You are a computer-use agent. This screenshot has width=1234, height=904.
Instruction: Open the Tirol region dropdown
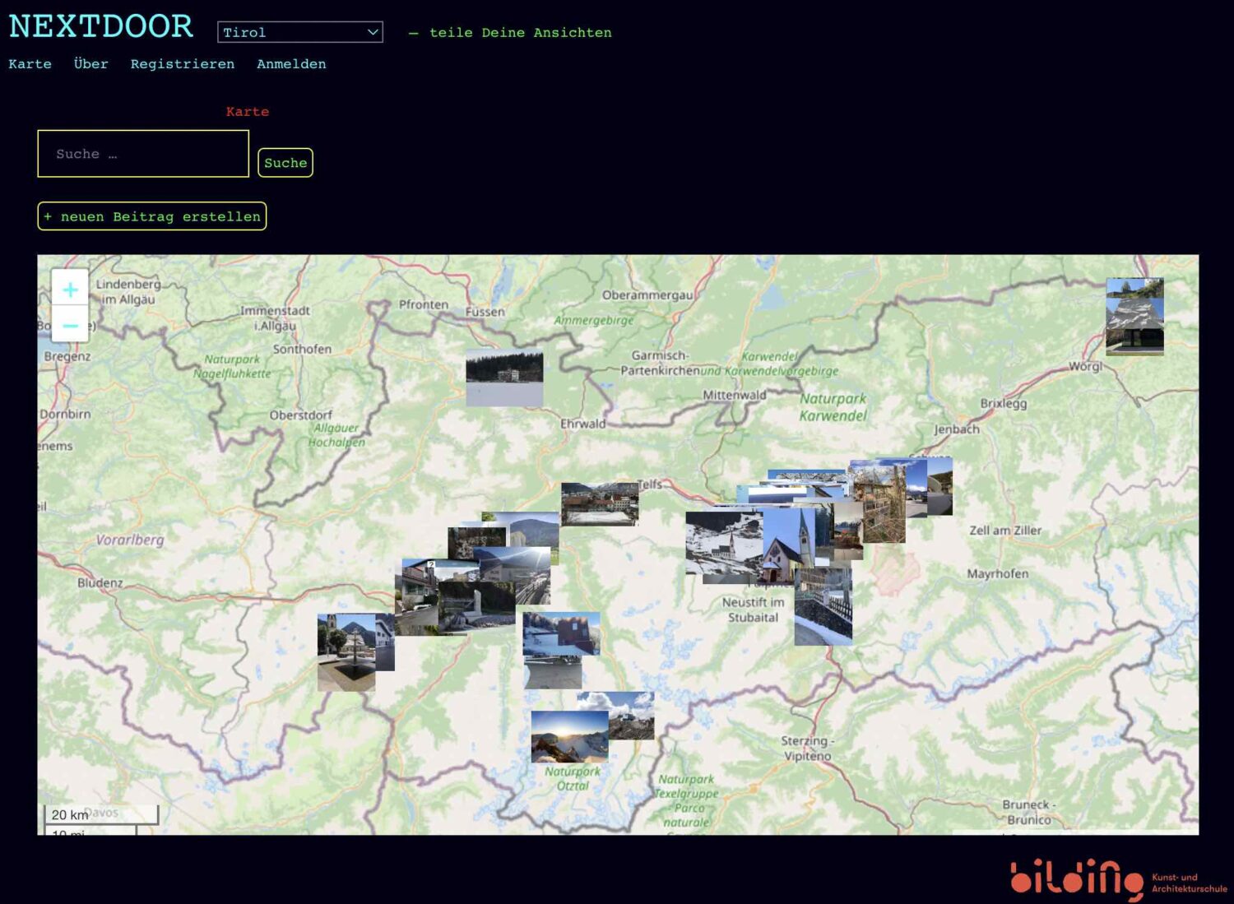tap(299, 32)
